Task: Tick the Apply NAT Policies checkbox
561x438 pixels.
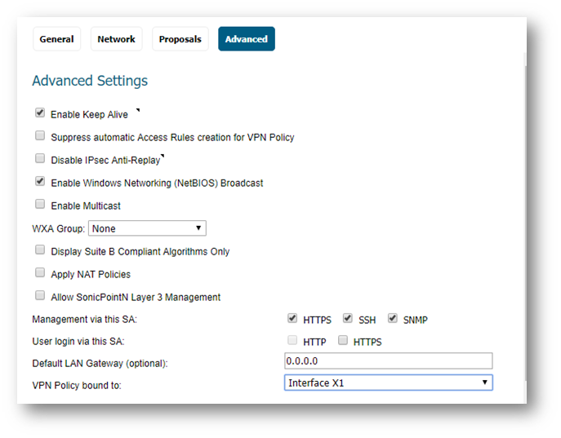Action: coord(40,273)
